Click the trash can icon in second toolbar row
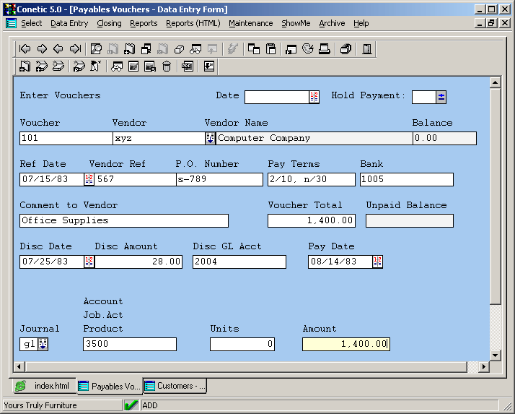Screen dimensions: 515x414 coord(167,66)
